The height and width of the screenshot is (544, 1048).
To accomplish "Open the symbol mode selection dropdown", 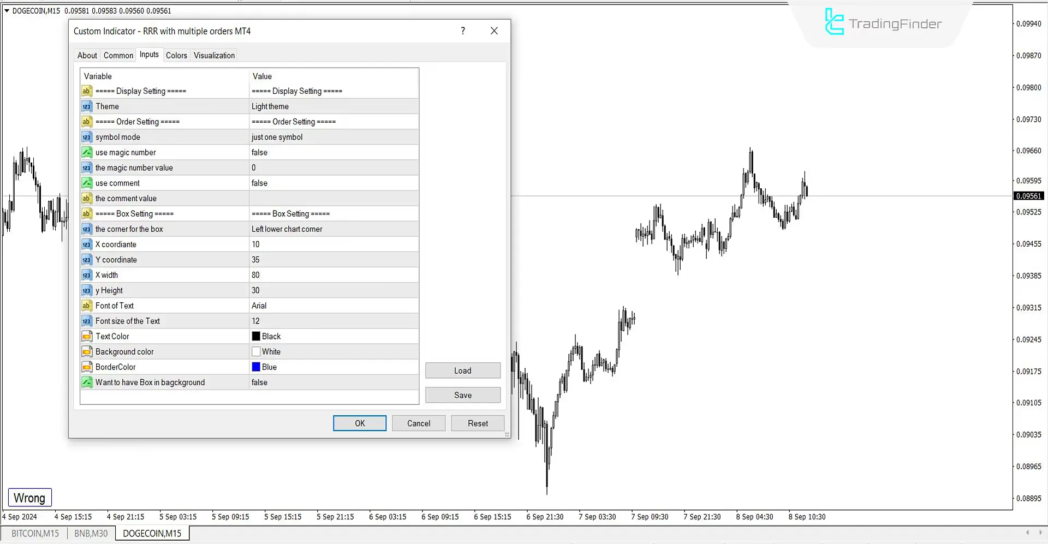I will point(300,137).
